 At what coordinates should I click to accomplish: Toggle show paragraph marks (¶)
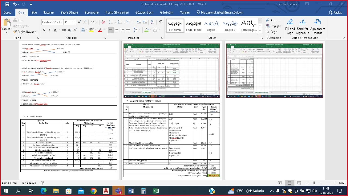pyautogui.click(x=160, y=22)
